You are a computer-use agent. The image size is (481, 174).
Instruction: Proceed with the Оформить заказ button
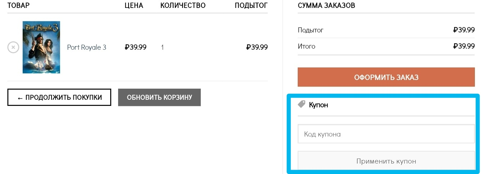click(386, 77)
